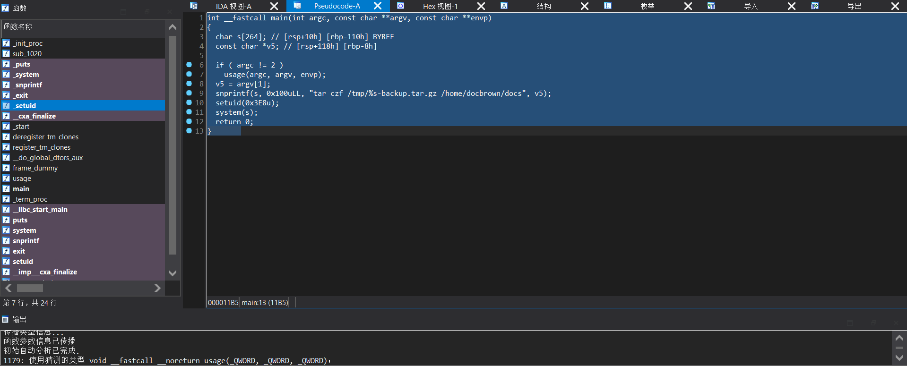This screenshot has height=366, width=907.
Task: Select the usage function
Action: point(83,178)
